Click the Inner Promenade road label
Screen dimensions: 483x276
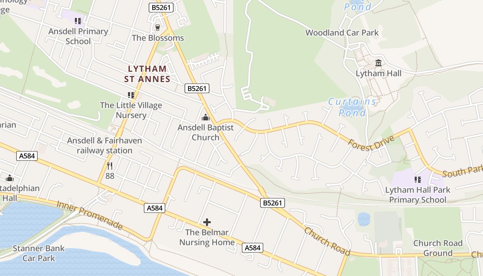89,215
